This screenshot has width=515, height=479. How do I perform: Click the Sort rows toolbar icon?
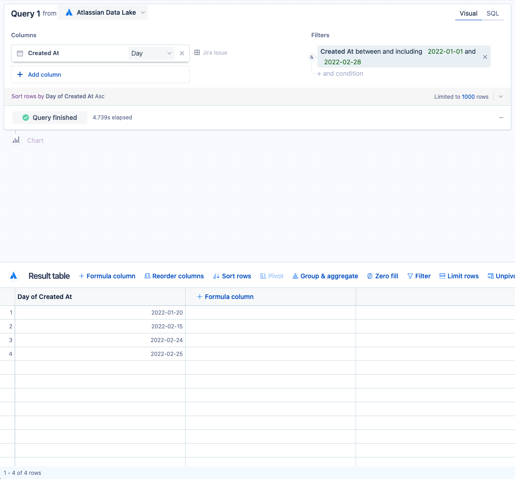[216, 276]
